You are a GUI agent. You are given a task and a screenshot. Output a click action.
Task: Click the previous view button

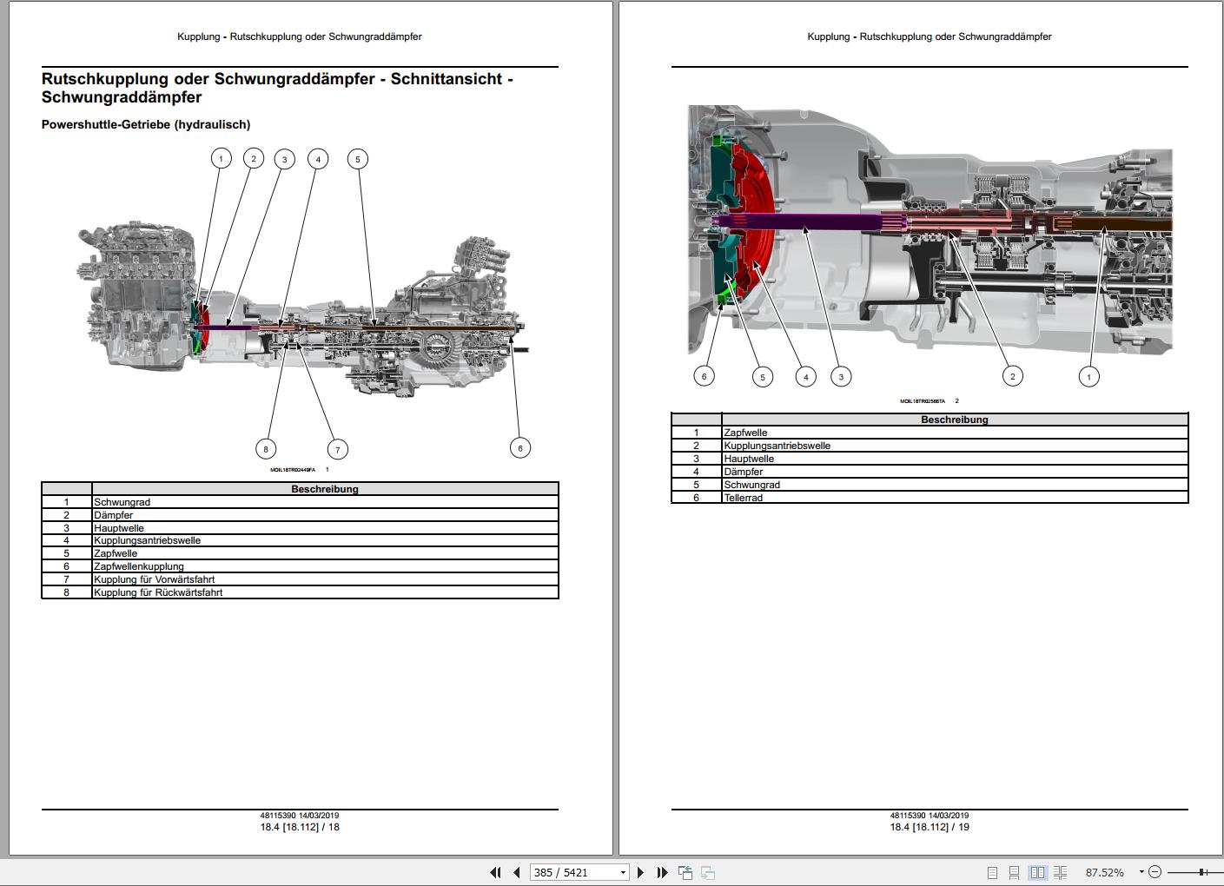click(685, 872)
